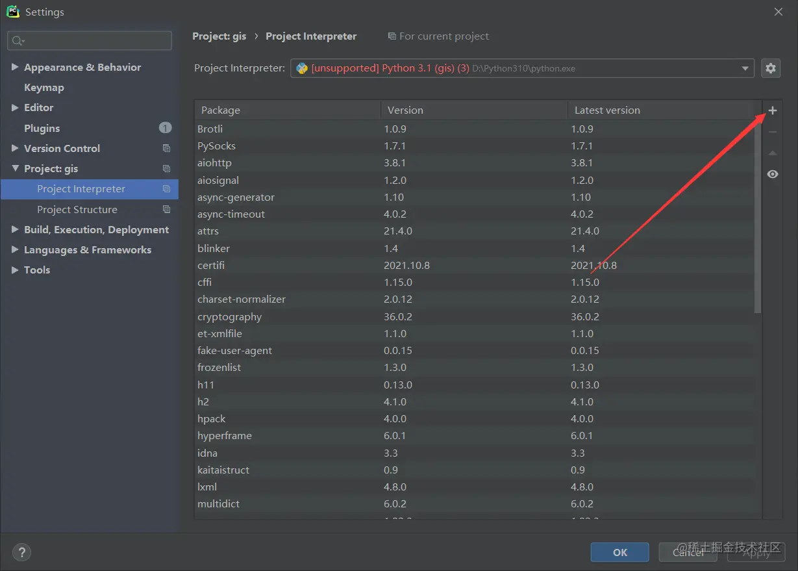Image resolution: width=798 pixels, height=571 pixels.
Task: Select the hpack package row
Action: click(474, 418)
